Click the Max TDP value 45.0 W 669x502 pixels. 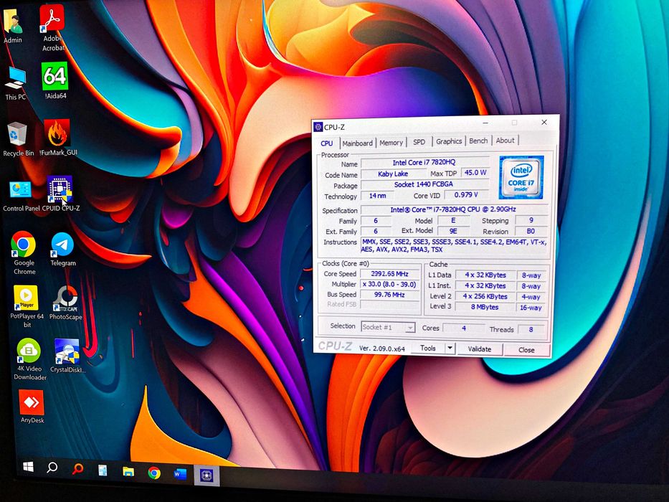tap(475, 172)
